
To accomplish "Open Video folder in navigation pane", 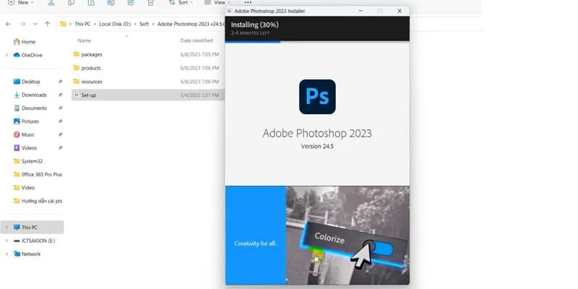I will pyautogui.click(x=28, y=188).
